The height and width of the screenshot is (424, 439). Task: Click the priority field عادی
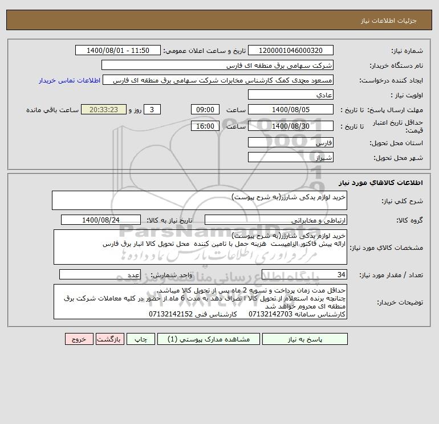pyautogui.click(x=291, y=94)
